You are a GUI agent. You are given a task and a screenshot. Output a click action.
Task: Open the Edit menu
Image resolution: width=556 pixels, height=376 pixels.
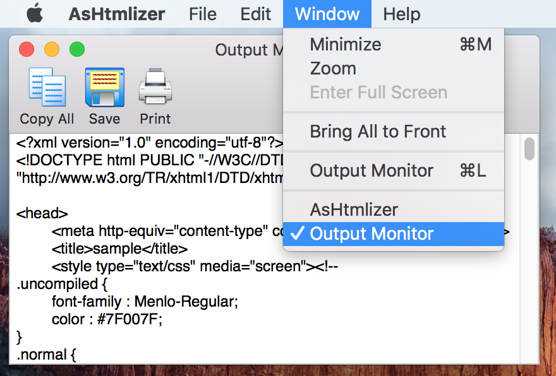pos(256,14)
